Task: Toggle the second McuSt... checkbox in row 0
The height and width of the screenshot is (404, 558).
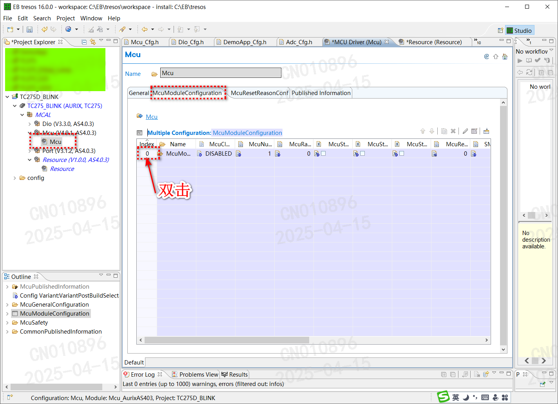Action: (362, 154)
